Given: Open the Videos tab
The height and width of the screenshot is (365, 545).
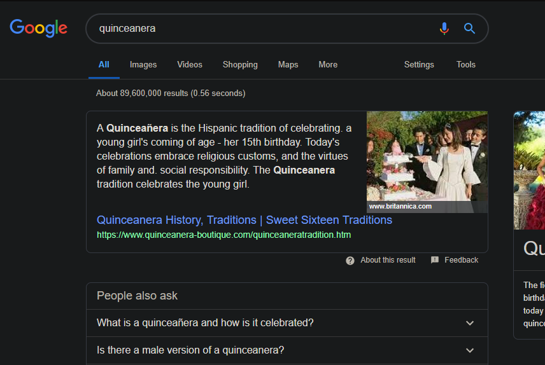Looking at the screenshot, I should (x=190, y=65).
